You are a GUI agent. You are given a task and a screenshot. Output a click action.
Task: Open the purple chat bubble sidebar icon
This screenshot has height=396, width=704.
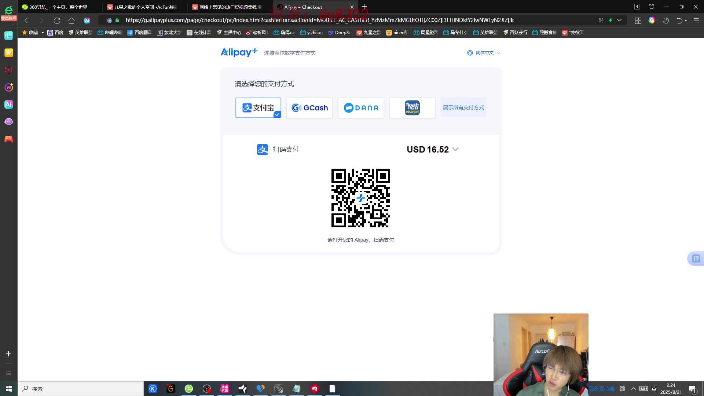9,122
